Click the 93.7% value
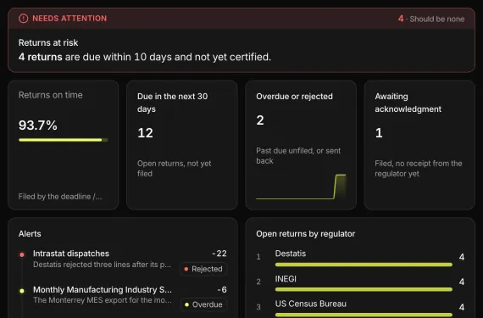 click(38, 126)
